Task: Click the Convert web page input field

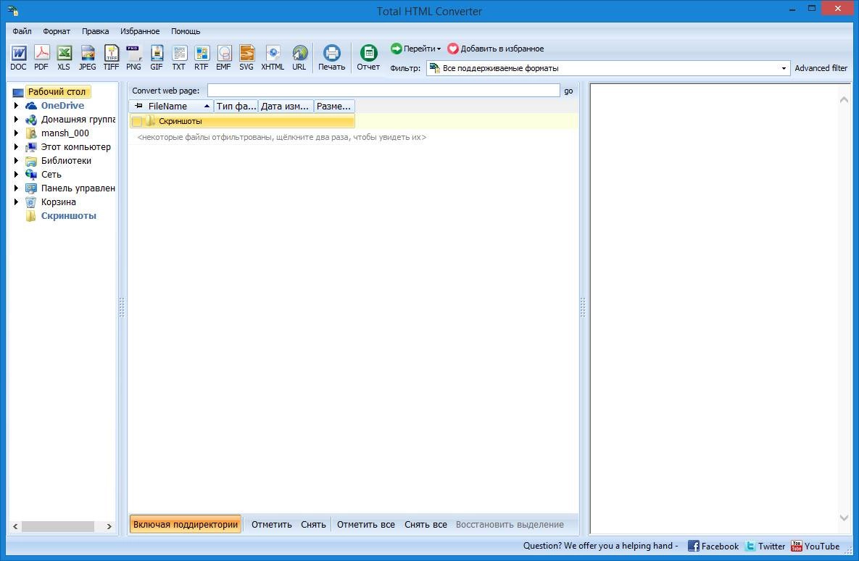Action: (x=383, y=91)
